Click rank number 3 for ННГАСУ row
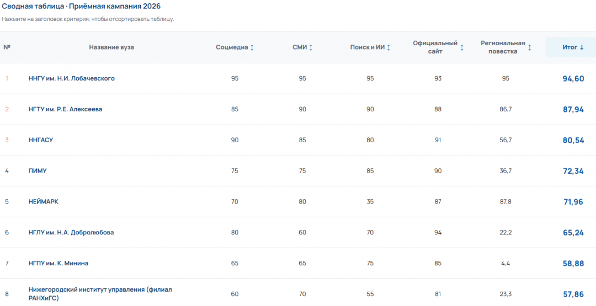The height and width of the screenshot is (306, 596). (x=7, y=140)
